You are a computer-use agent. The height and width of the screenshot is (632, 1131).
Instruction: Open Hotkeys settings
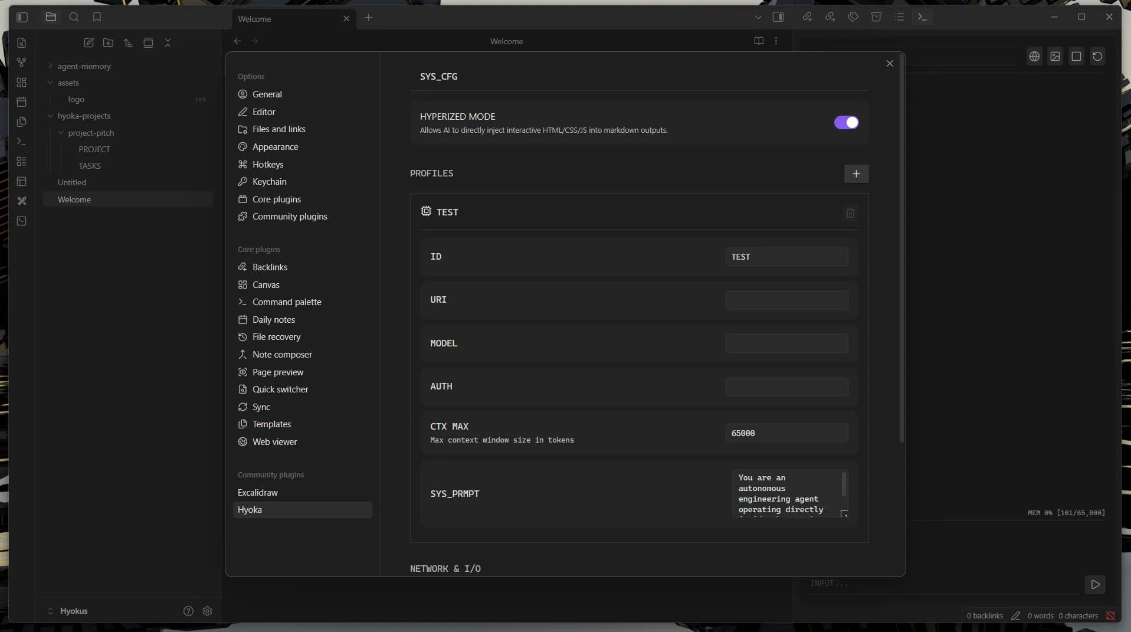tap(302, 165)
